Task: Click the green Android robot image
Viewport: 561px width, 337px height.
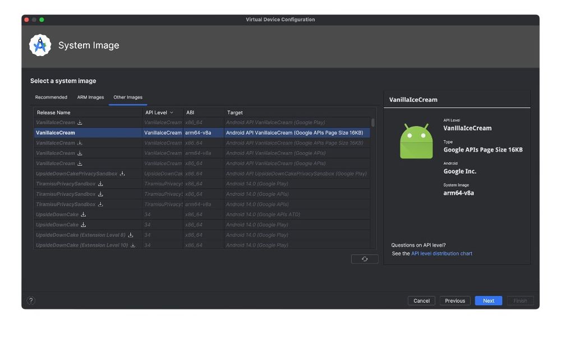Action: [x=416, y=141]
